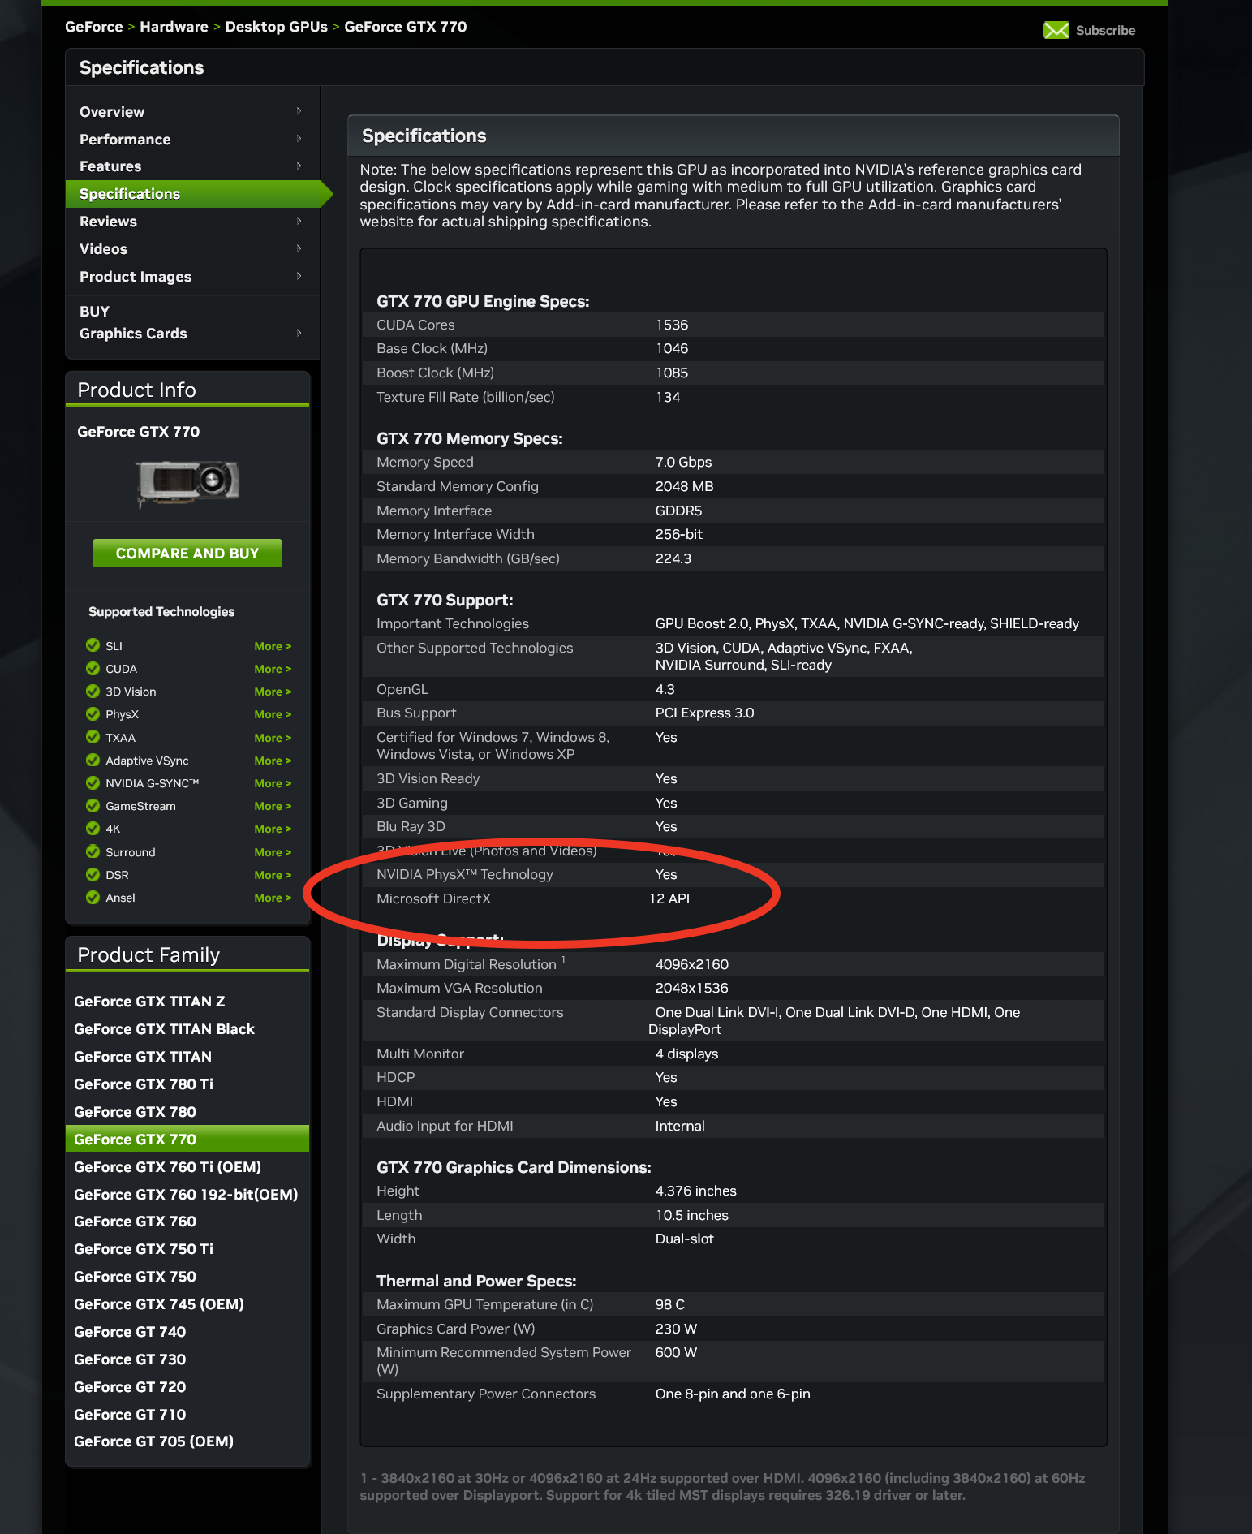Click the green checkmark beside NVIDIA G-SYNC

coord(93,782)
